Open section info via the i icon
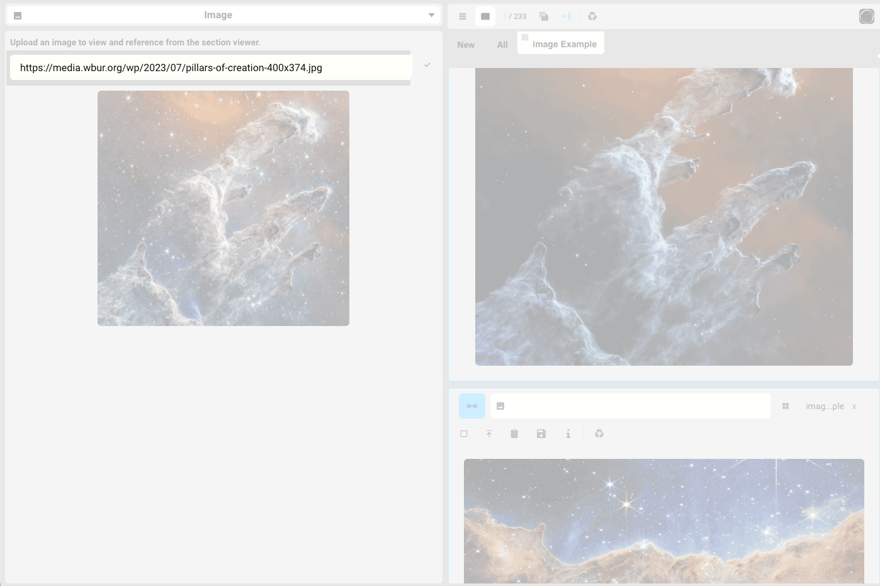Image resolution: width=880 pixels, height=586 pixels. pos(568,434)
